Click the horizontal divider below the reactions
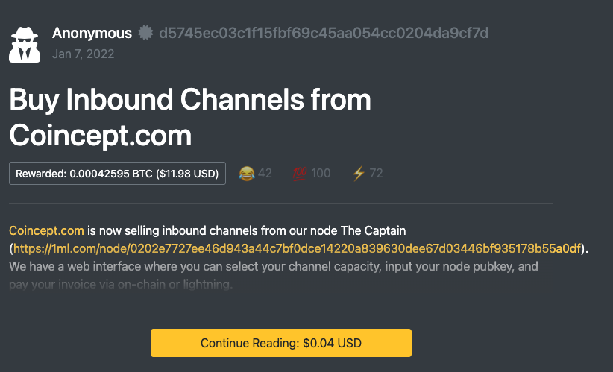This screenshot has height=372, width=613. point(281,203)
